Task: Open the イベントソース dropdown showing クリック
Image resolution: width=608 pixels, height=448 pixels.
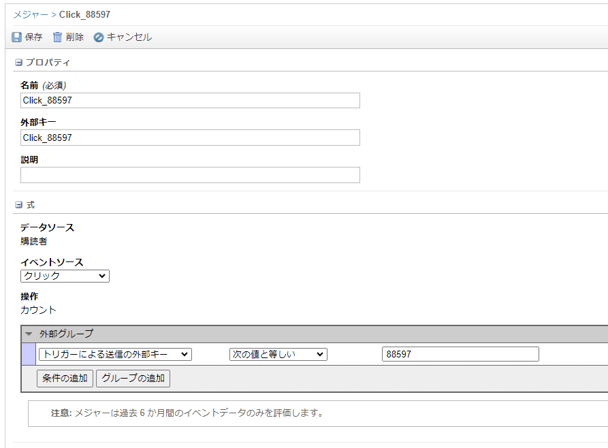Action: coord(65,276)
